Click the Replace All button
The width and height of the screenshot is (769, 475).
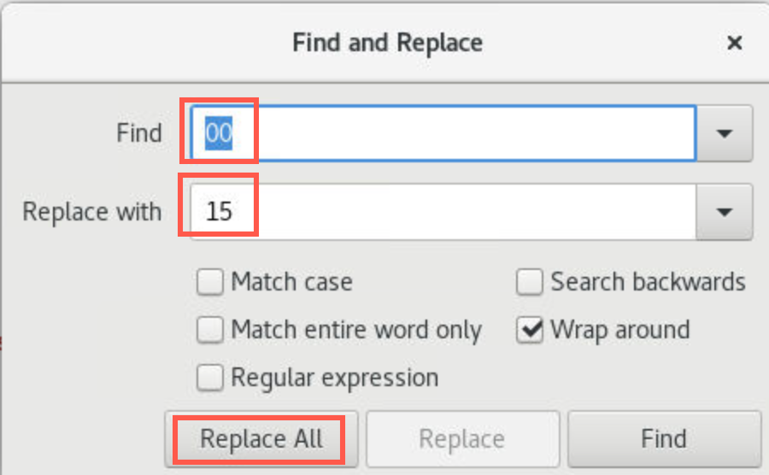click(x=261, y=439)
